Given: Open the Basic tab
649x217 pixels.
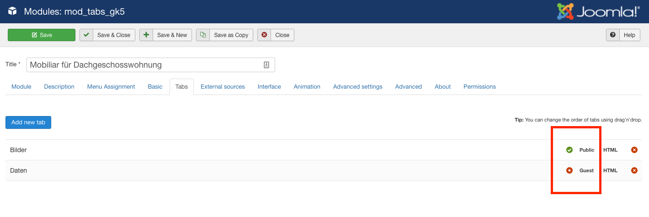Looking at the screenshot, I should [155, 87].
